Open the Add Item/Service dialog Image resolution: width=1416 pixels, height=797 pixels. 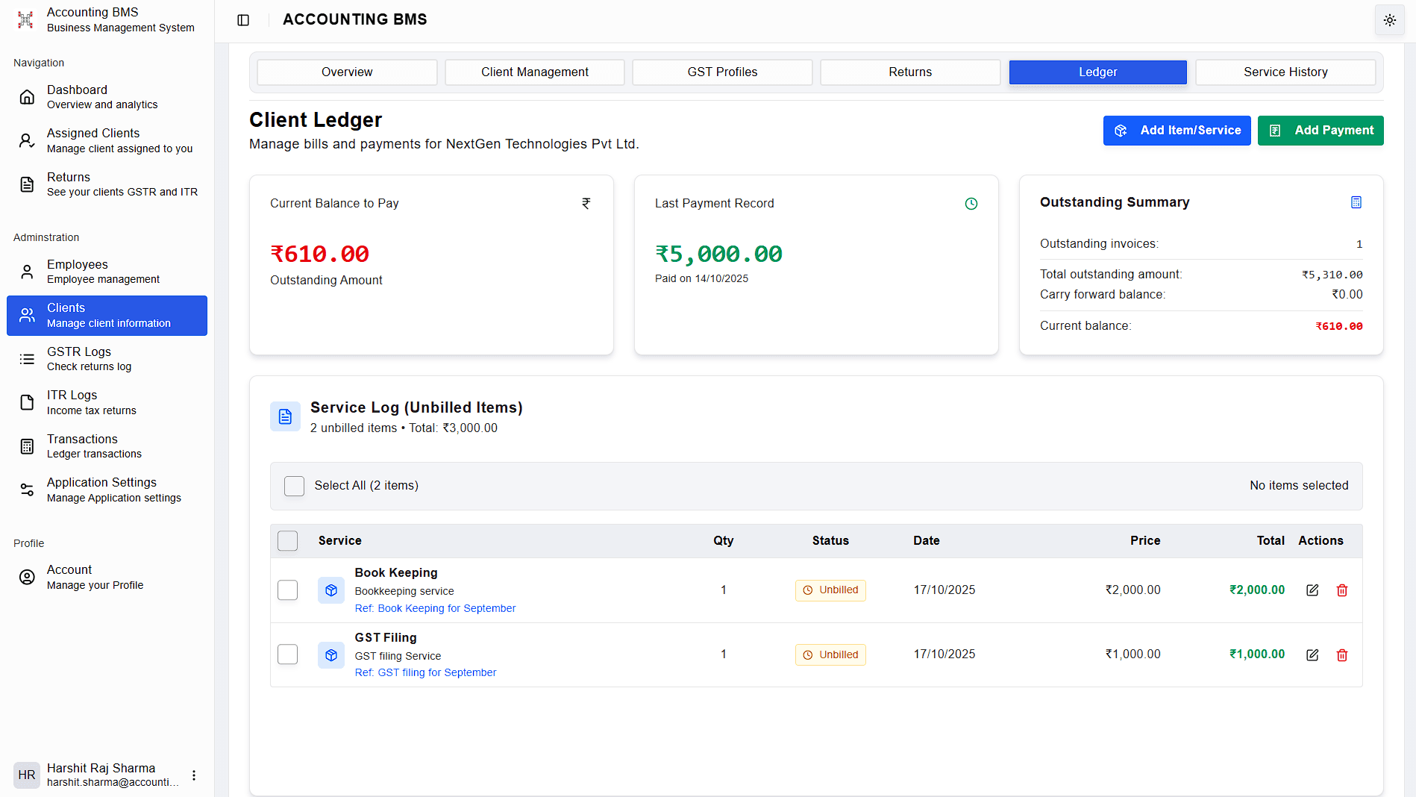[1177, 130]
